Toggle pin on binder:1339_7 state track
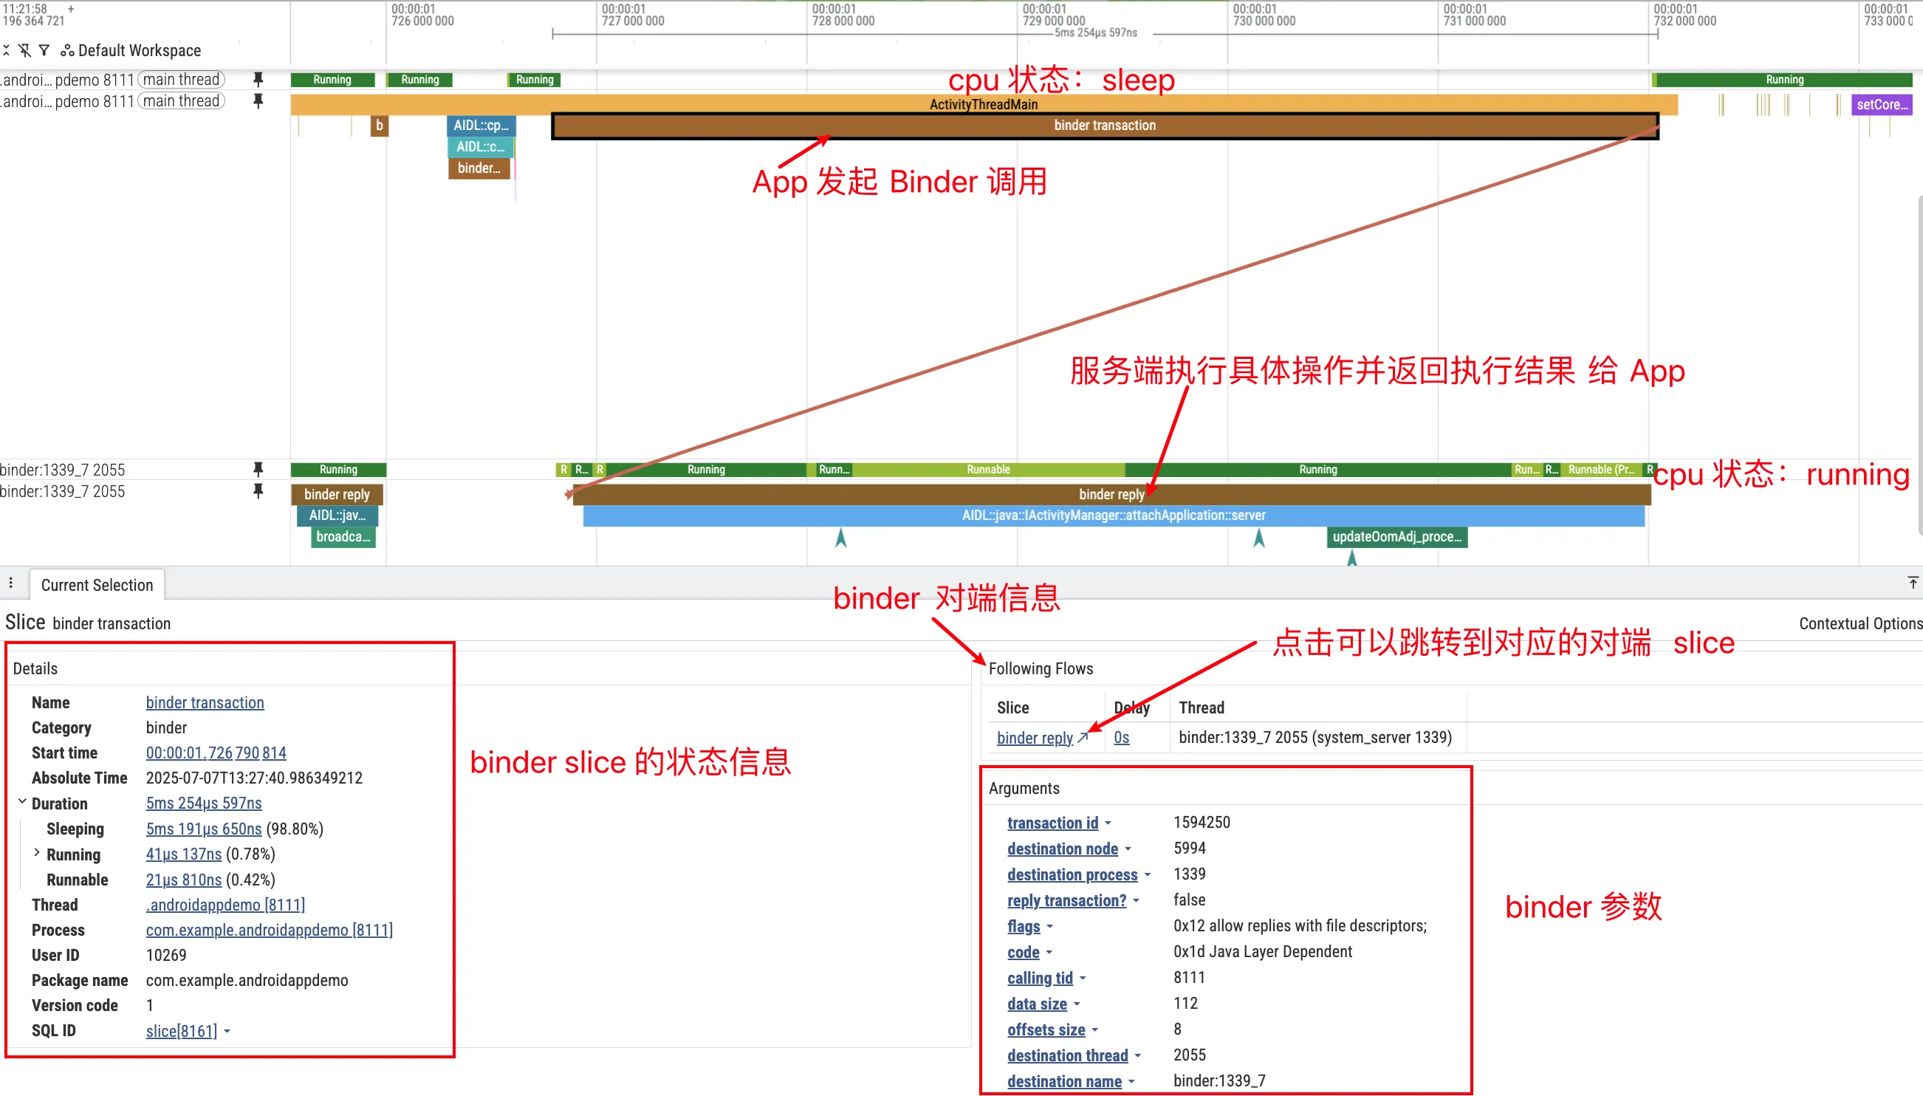The image size is (1923, 1096). (x=258, y=469)
